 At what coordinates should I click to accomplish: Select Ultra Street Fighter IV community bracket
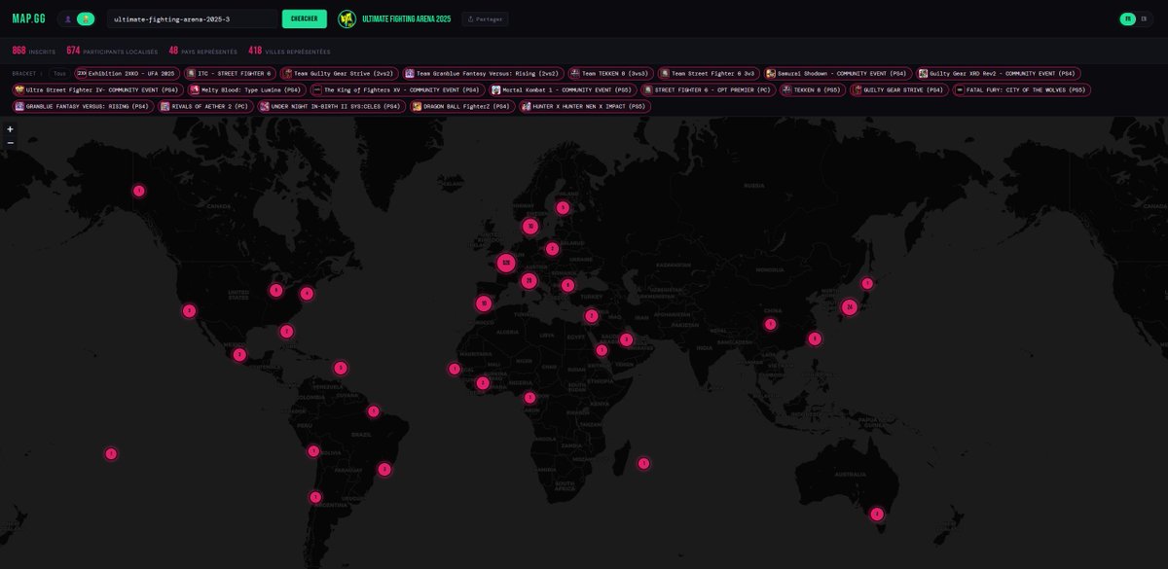coord(97,89)
